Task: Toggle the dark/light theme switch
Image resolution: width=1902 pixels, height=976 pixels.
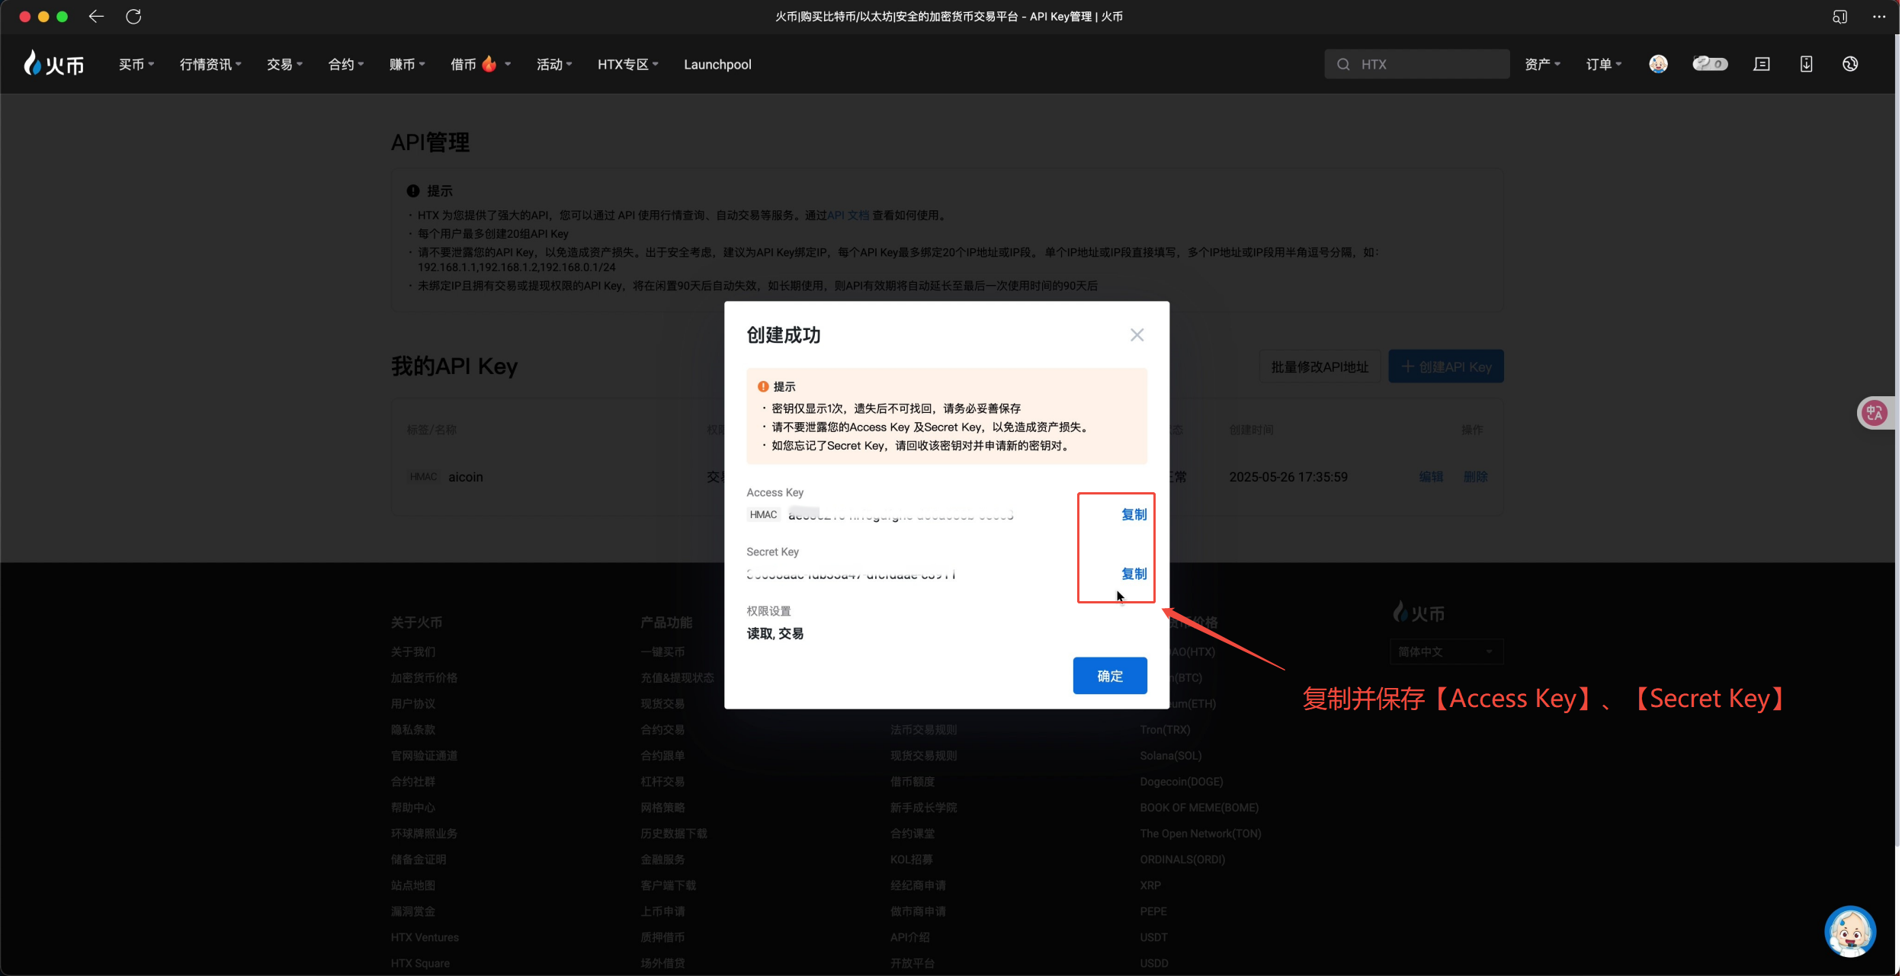Action: [x=1710, y=64]
